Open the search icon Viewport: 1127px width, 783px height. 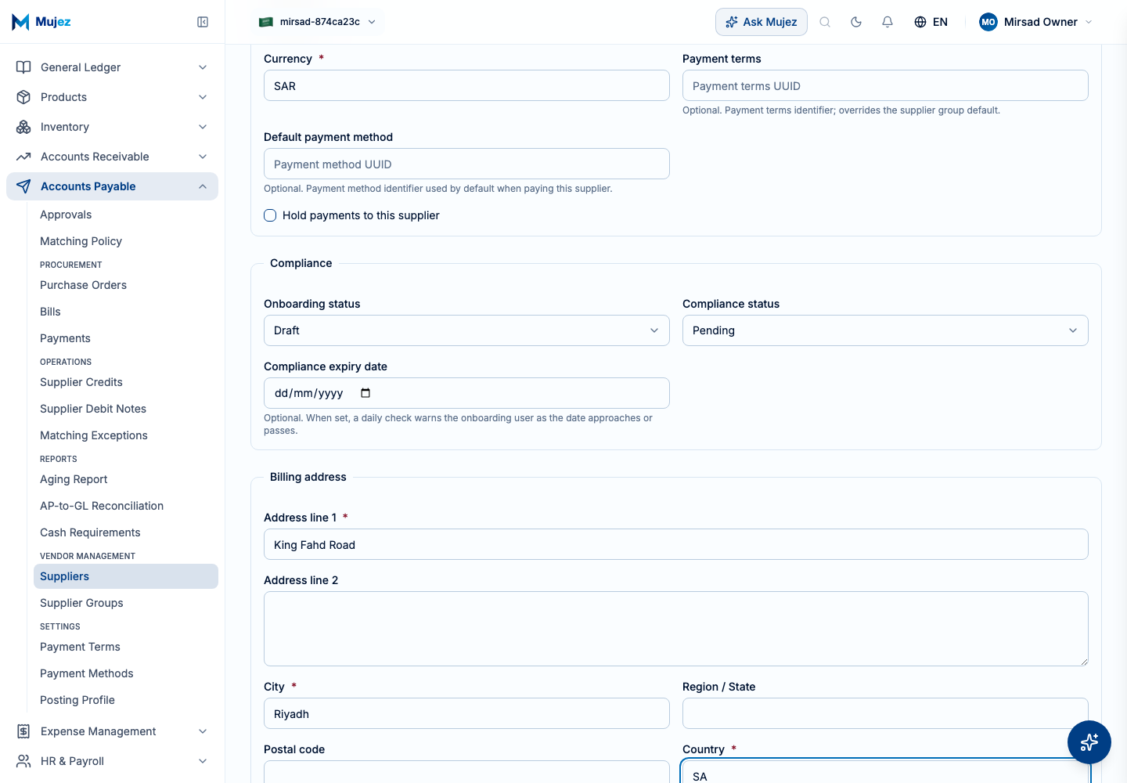tap(825, 22)
